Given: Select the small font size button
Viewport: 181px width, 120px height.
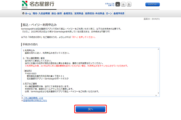Looking at the screenshot, I should tap(118, 5).
